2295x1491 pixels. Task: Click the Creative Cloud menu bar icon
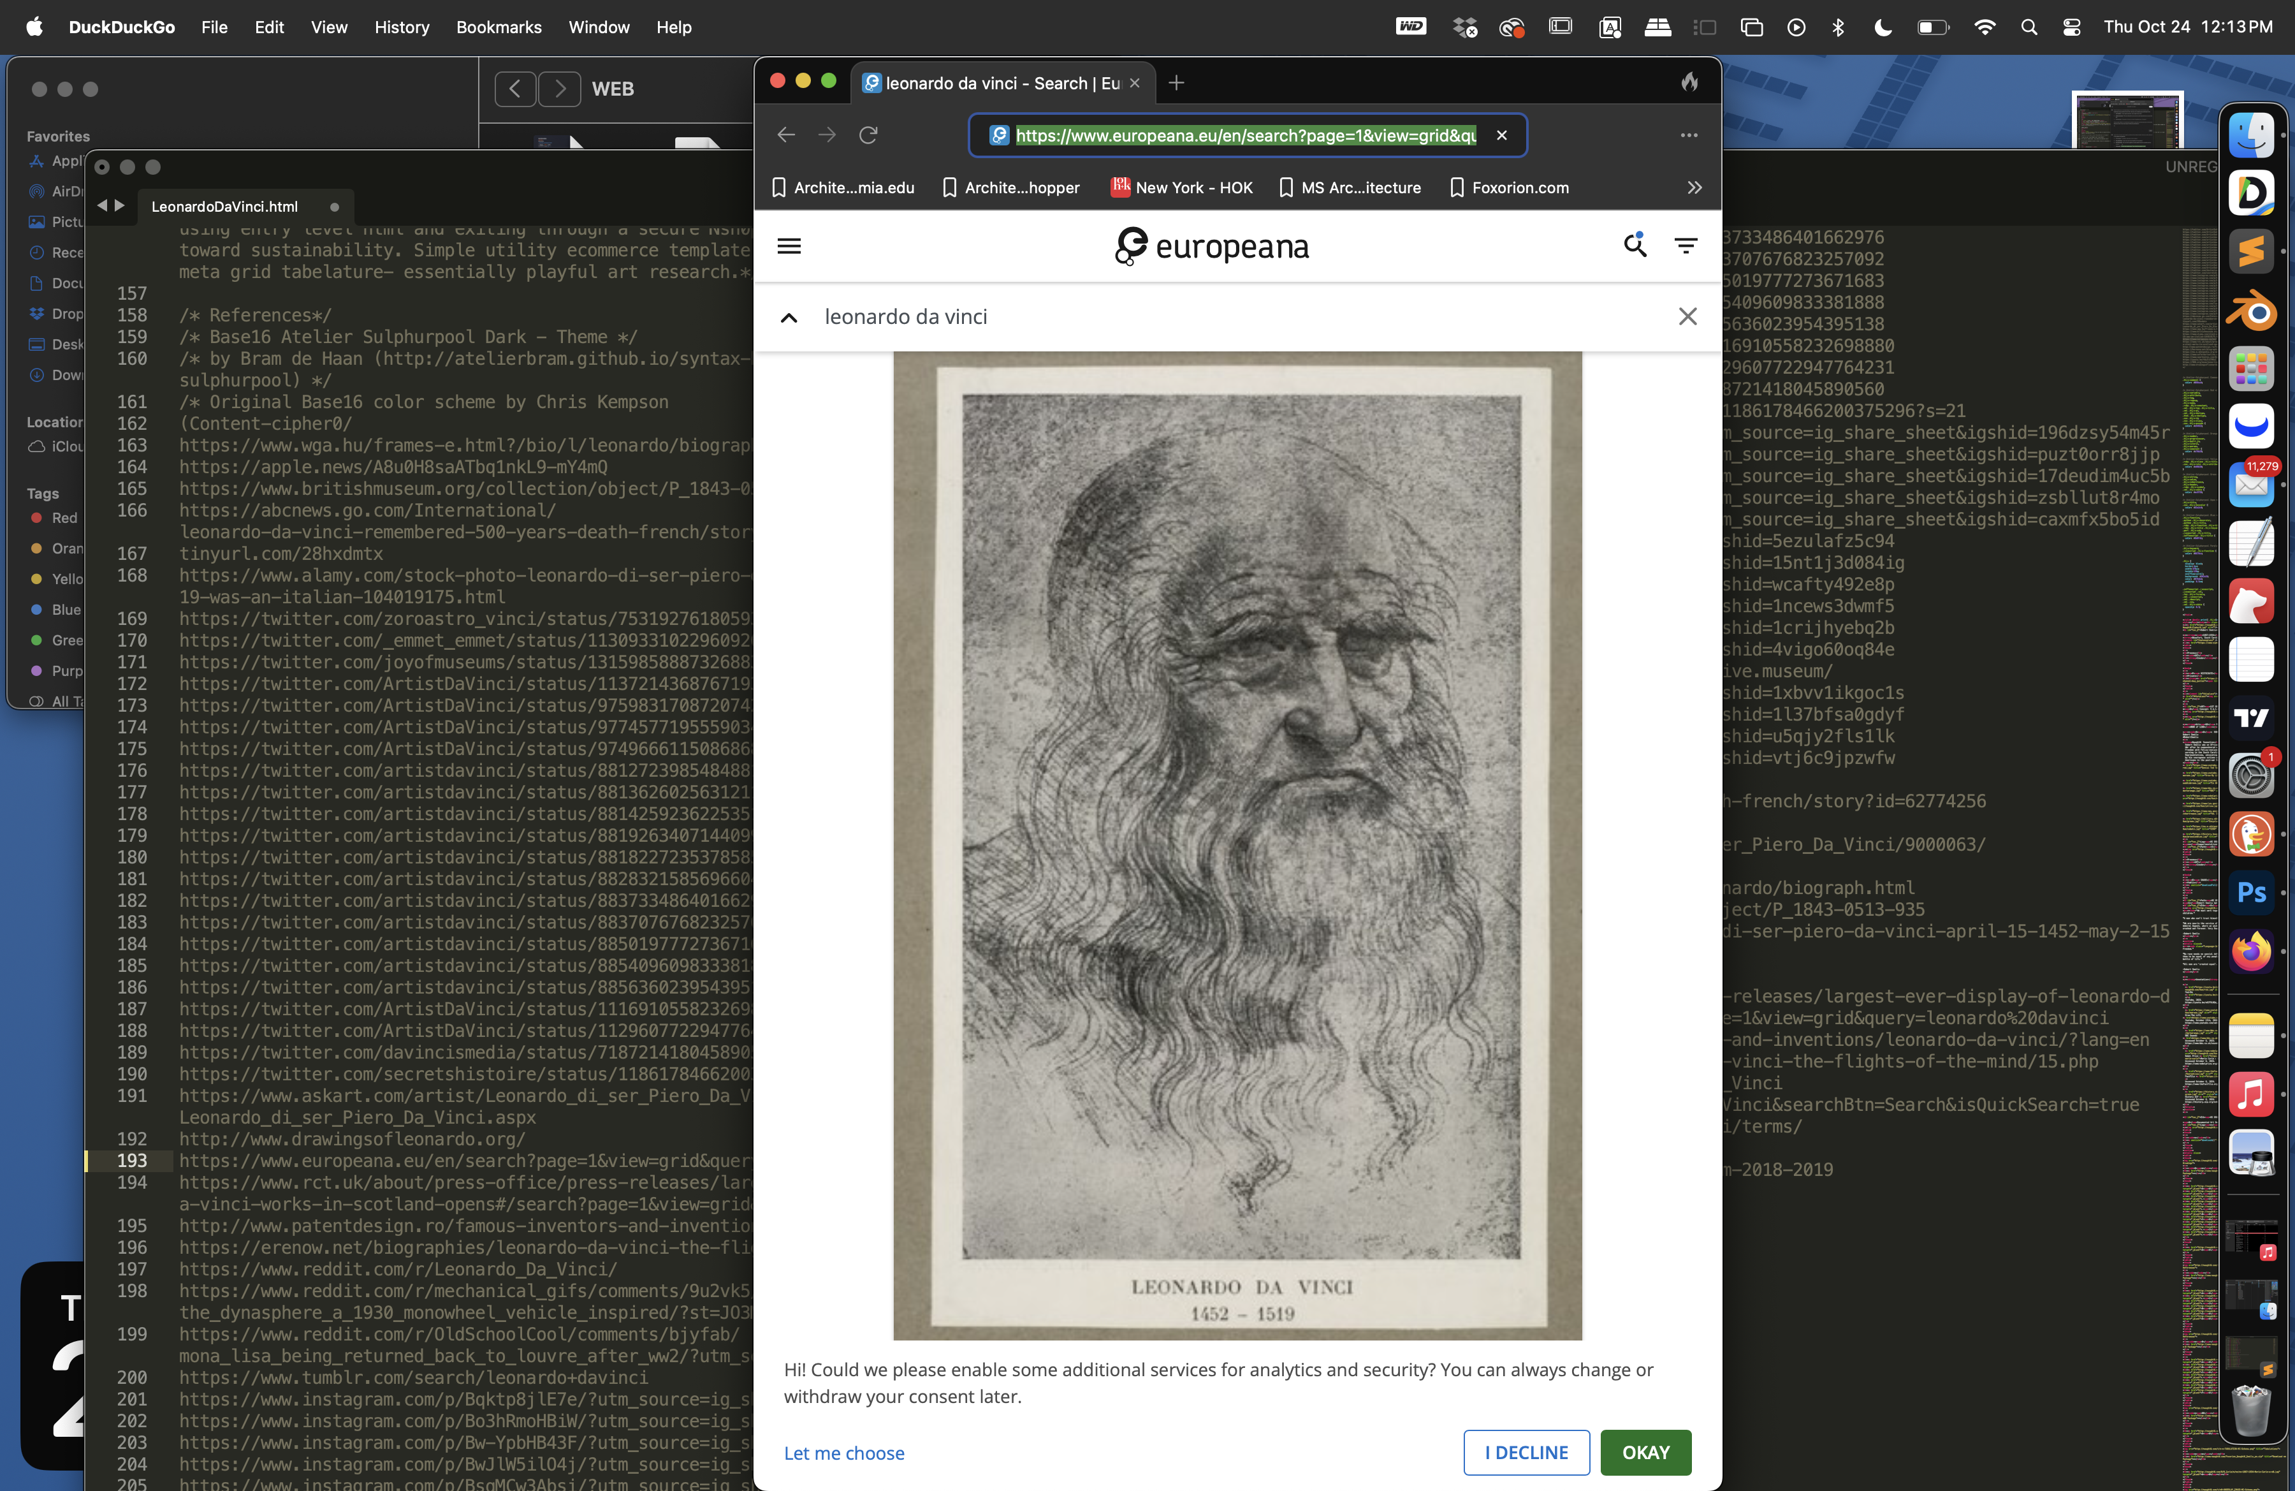point(1511,27)
